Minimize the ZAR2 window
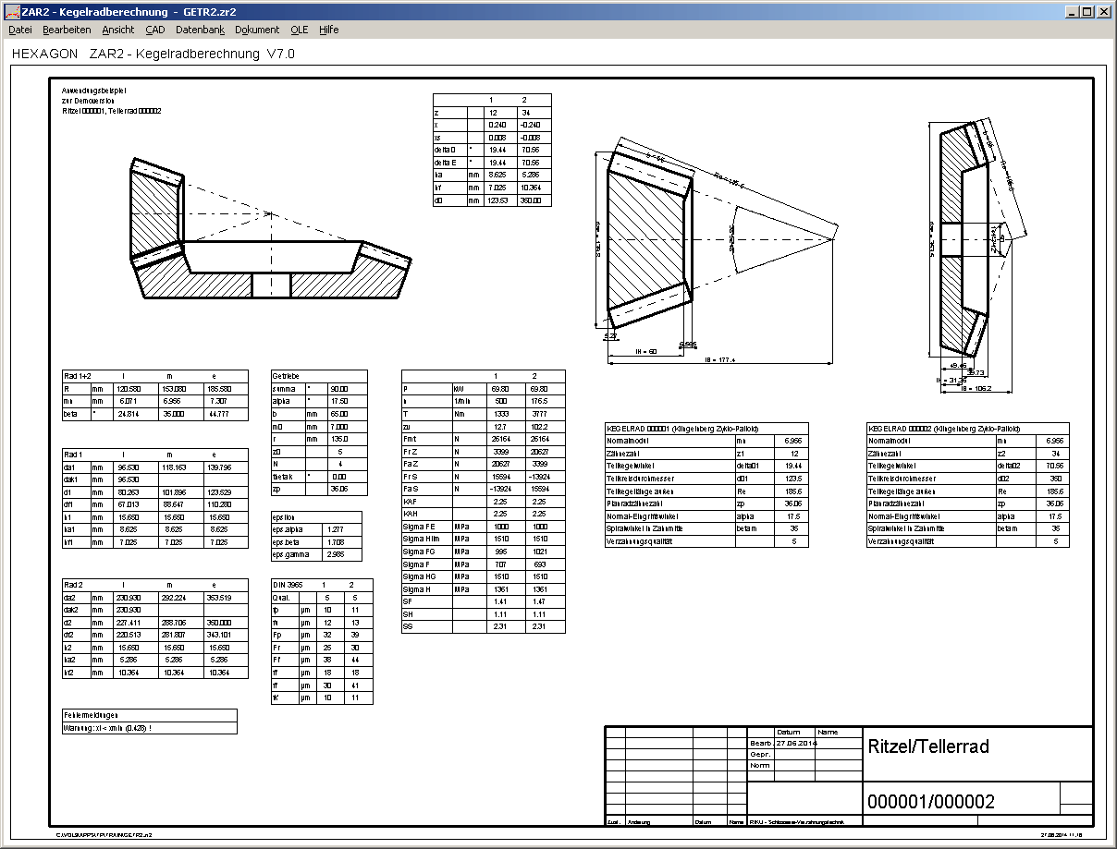Viewport: 1117px width, 849px height. 1073,12
